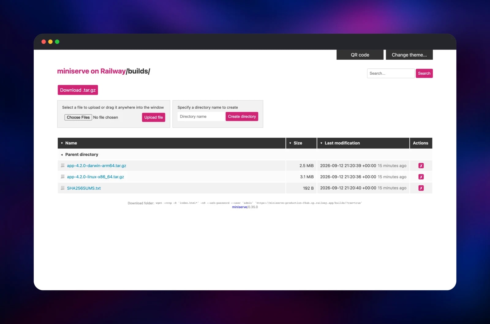Click the 3.1 MiB size cell

pyautogui.click(x=301, y=177)
